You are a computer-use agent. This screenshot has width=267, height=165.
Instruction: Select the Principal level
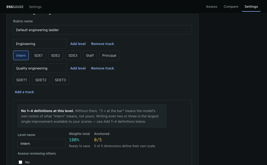(x=109, y=55)
